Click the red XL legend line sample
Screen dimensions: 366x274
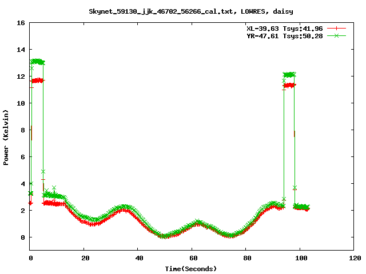[x=336, y=29]
